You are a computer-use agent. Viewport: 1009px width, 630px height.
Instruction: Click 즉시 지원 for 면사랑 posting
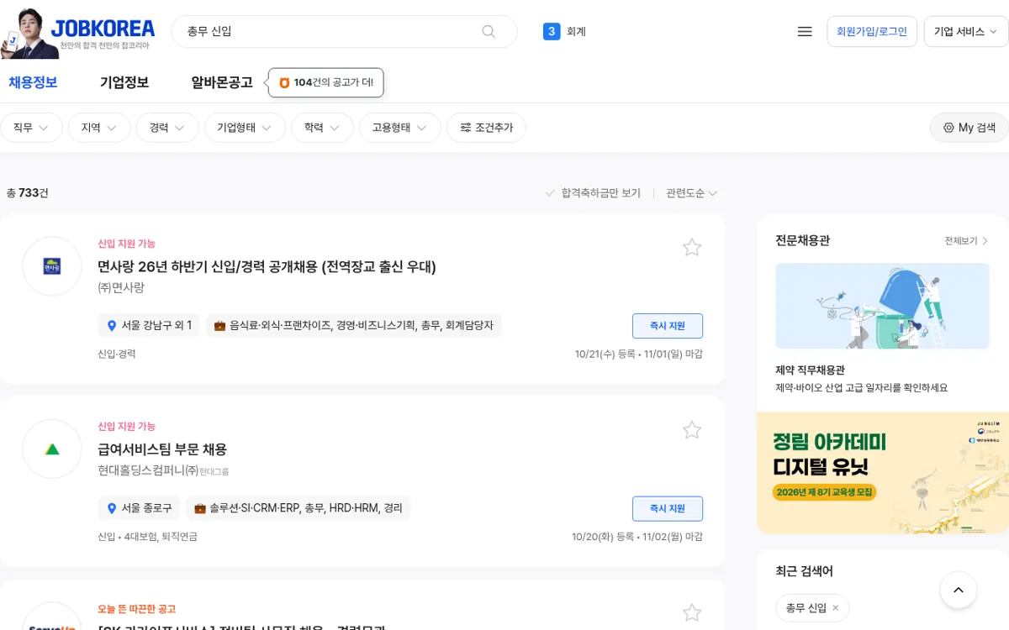coord(668,325)
